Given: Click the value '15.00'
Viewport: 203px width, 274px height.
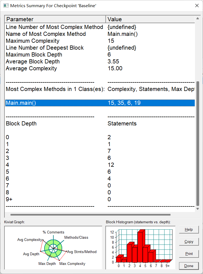Looking at the screenshot, I should point(115,68).
